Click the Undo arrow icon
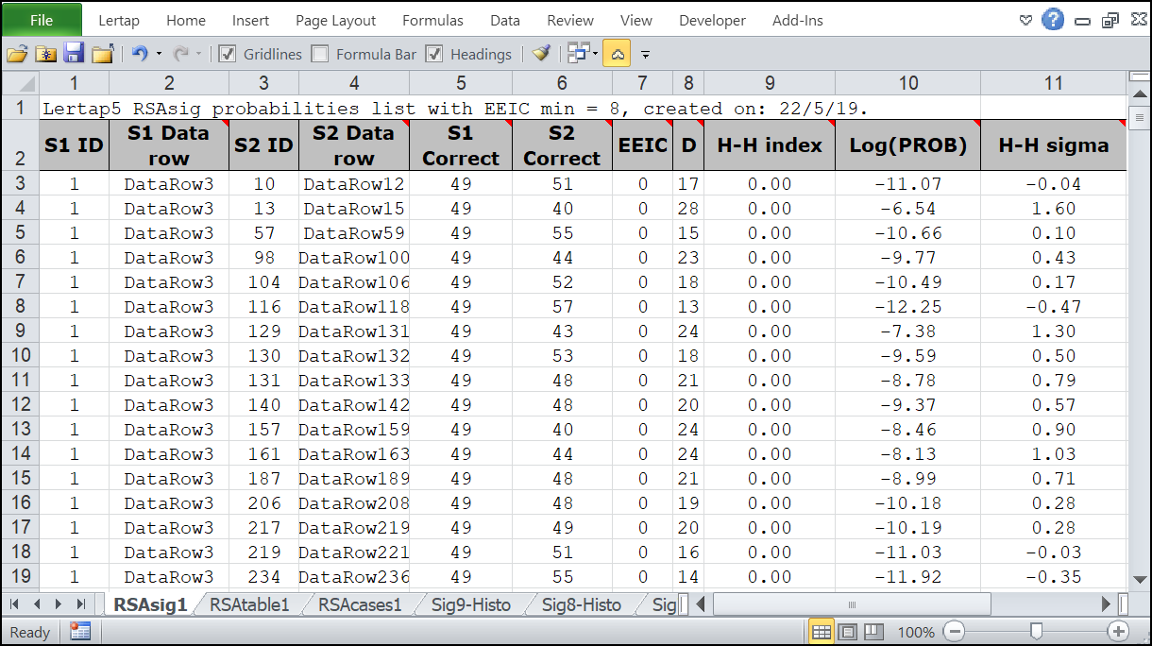The image size is (1152, 646). (140, 54)
